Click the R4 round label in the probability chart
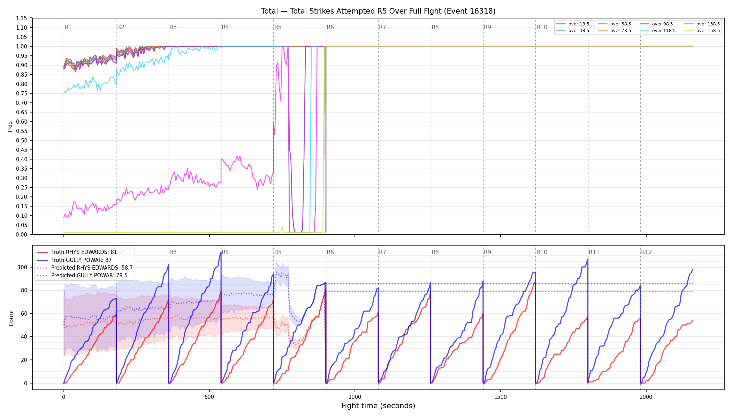 click(225, 27)
